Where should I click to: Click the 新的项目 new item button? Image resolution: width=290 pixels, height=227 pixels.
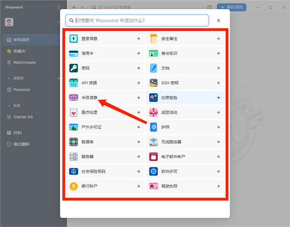click(x=232, y=7)
